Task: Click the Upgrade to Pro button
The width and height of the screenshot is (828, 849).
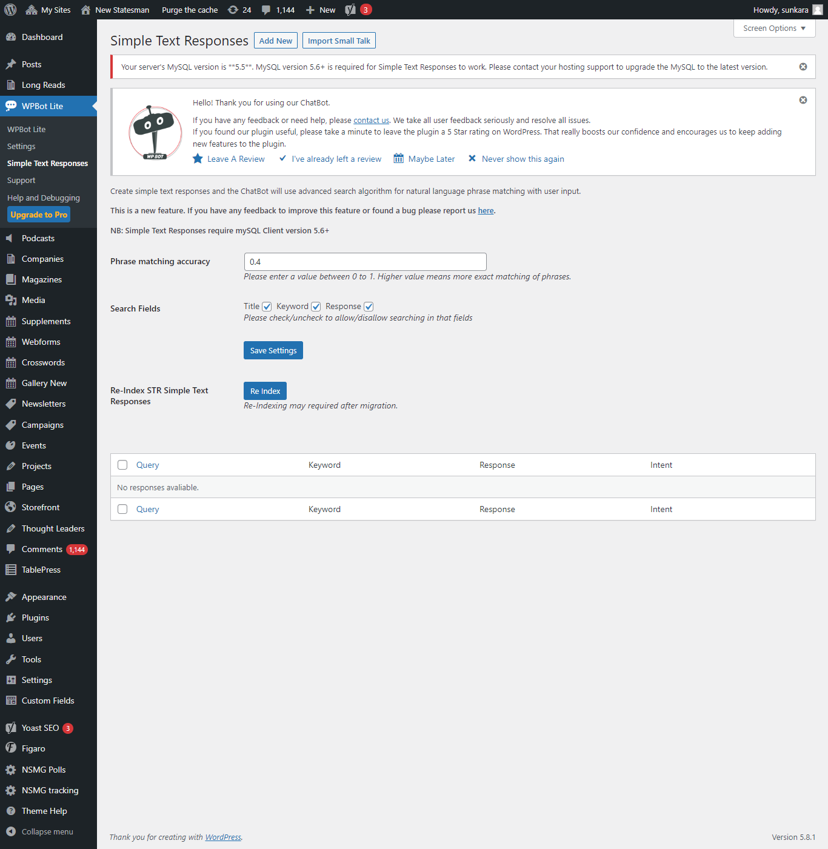Action: (39, 215)
